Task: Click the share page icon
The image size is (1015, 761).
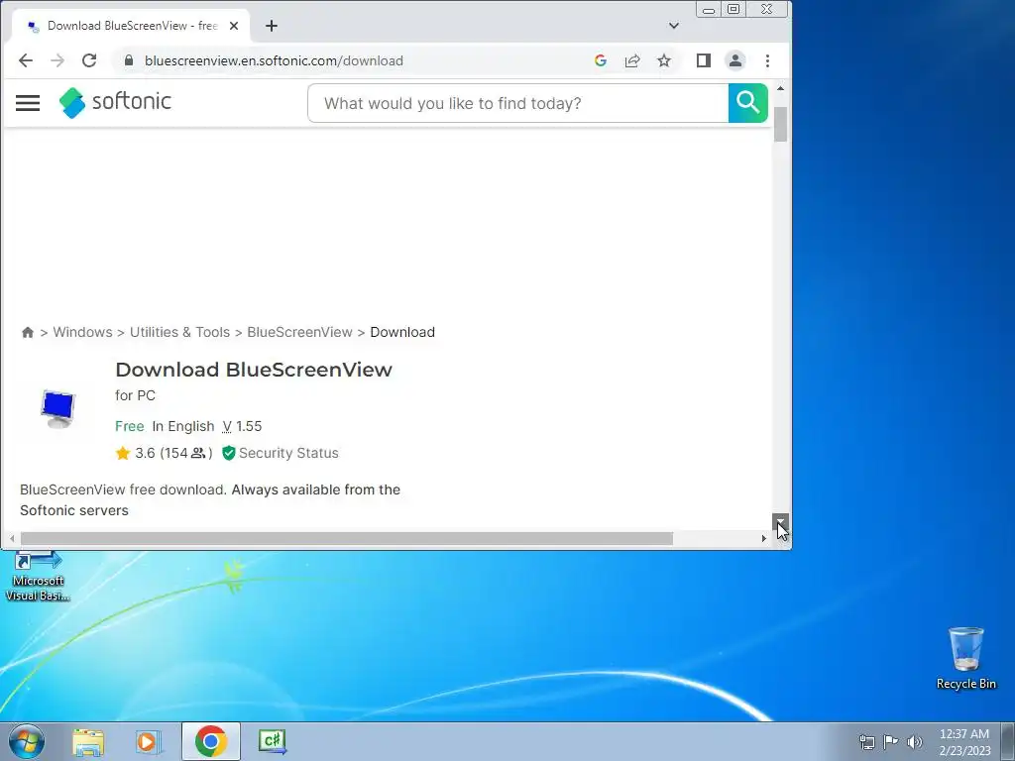Action: pos(631,60)
